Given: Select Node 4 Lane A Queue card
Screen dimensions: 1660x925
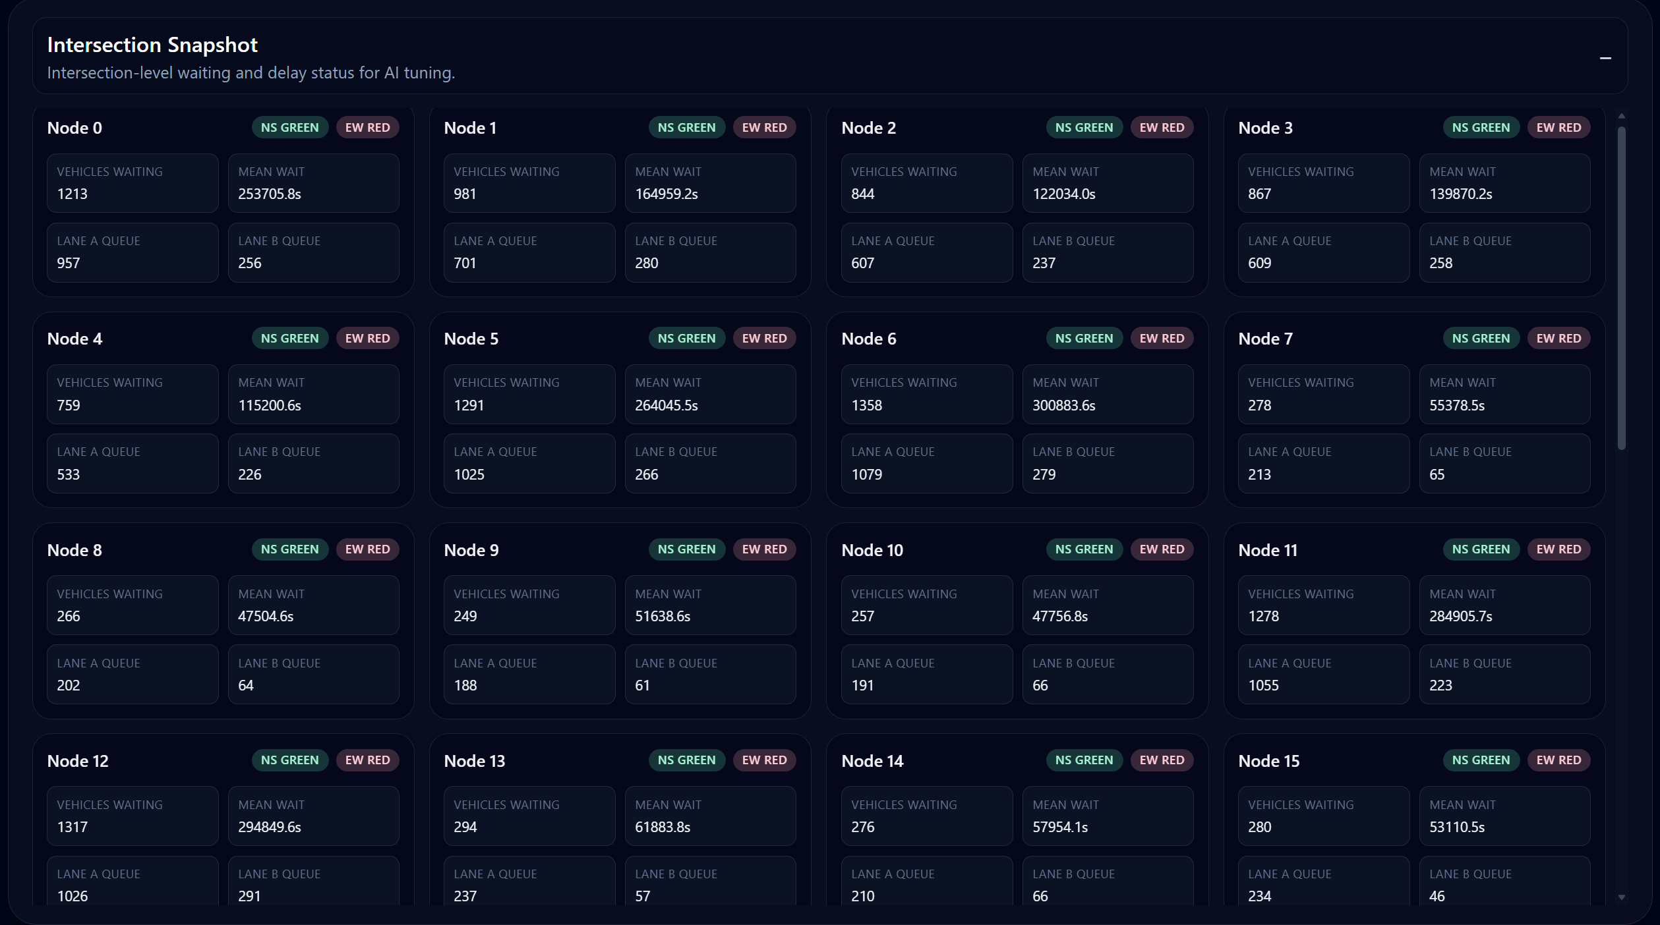Looking at the screenshot, I should [132, 463].
